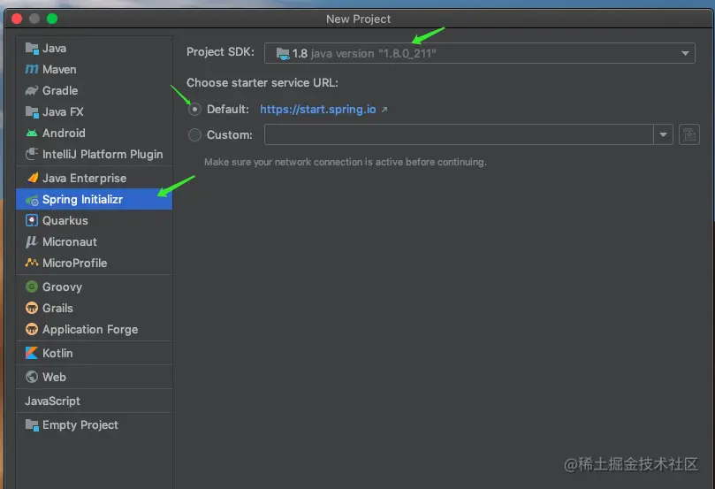Image resolution: width=715 pixels, height=489 pixels.
Task: Open the Custom URL history dropdown arrow
Action: tap(663, 135)
